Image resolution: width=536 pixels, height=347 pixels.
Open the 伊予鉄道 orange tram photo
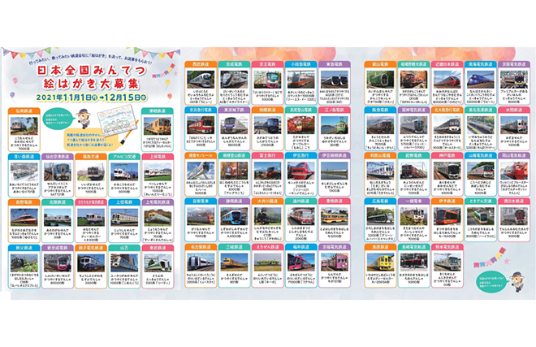coord(447,216)
